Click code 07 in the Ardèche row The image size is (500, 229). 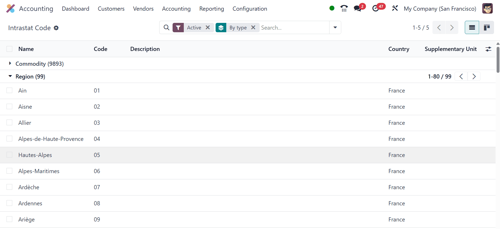[x=97, y=187]
